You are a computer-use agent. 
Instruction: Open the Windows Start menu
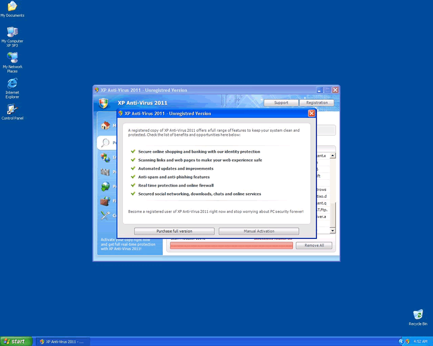[x=16, y=341]
